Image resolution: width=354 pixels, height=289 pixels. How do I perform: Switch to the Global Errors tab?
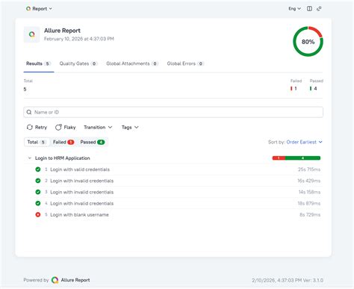(185, 63)
